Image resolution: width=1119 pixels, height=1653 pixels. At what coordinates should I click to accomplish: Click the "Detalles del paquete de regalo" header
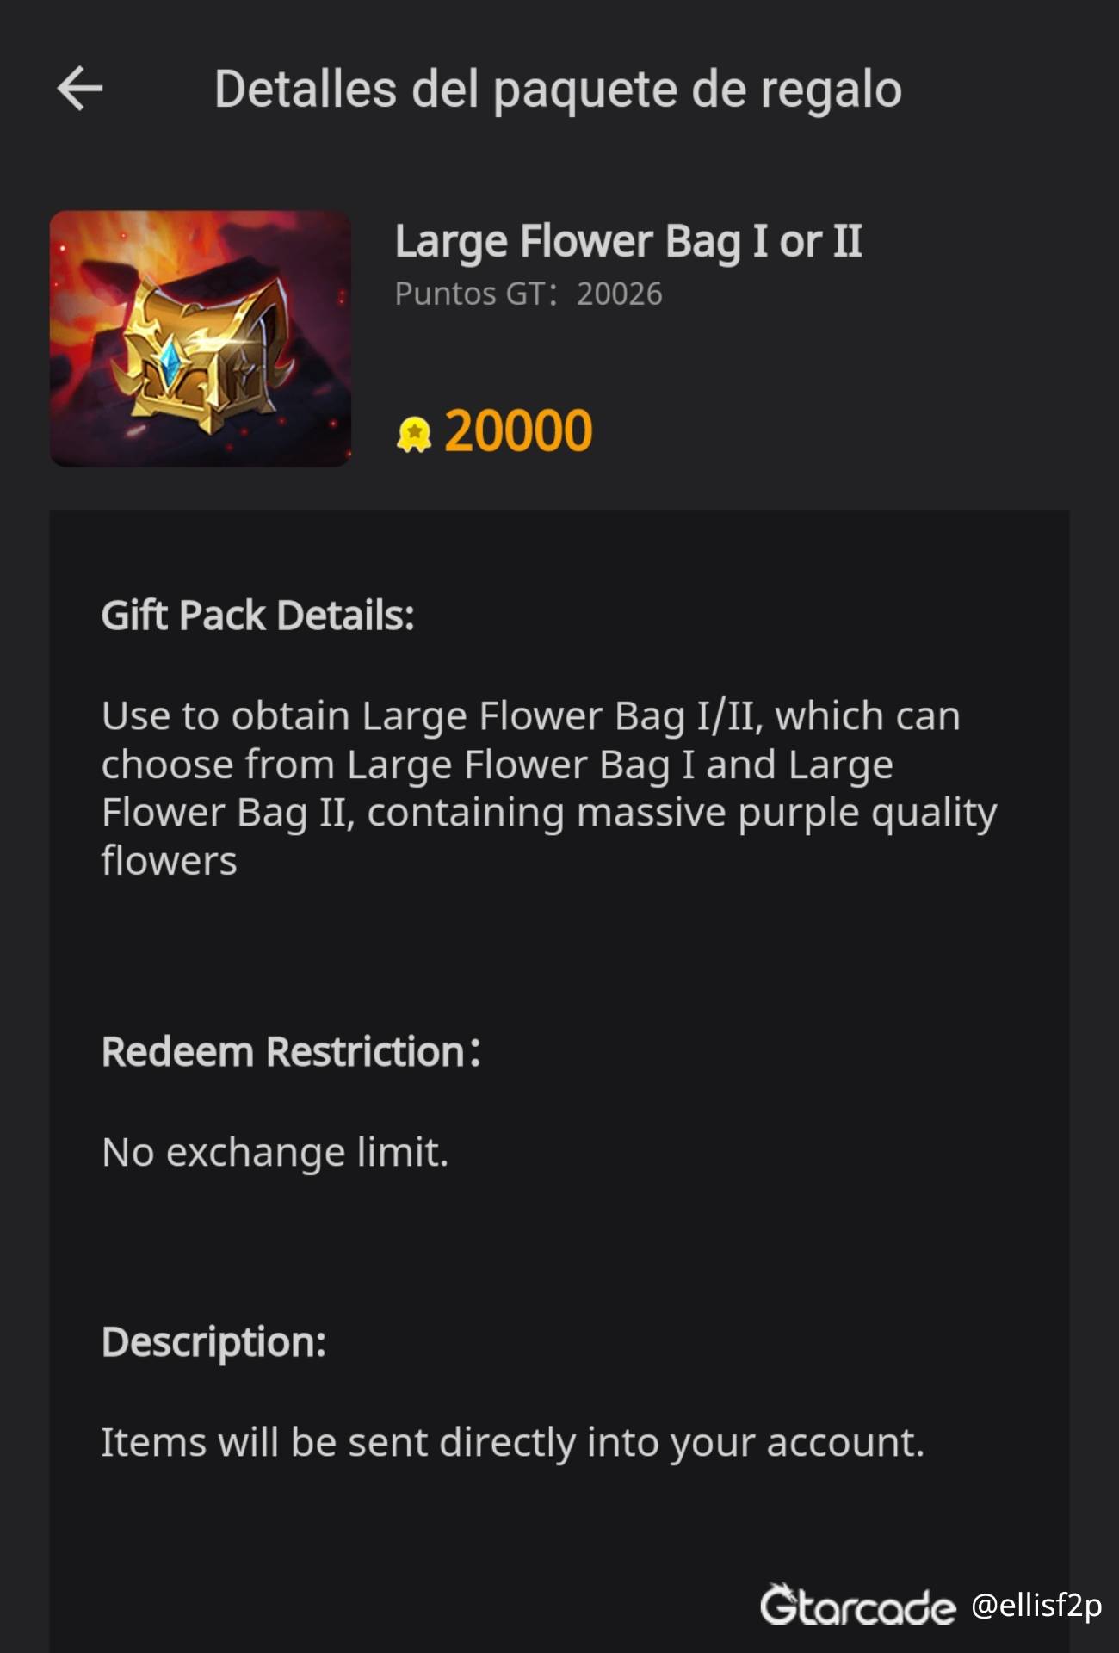click(558, 90)
